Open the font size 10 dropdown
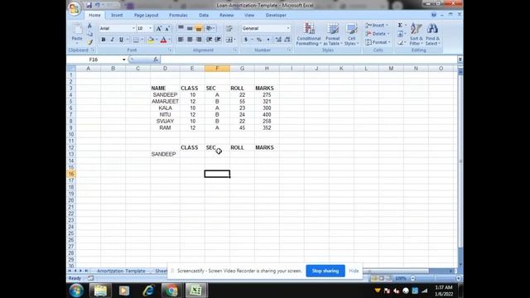The width and height of the screenshot is (530, 298). point(151,28)
